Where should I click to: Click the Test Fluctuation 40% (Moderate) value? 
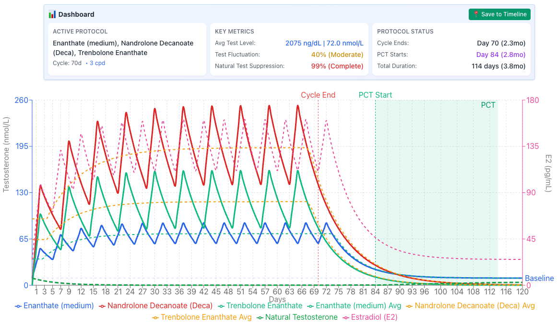point(337,55)
